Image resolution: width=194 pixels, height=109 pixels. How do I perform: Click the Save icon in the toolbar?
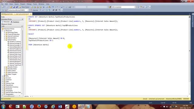pyautogui.click(x=14, y=7)
